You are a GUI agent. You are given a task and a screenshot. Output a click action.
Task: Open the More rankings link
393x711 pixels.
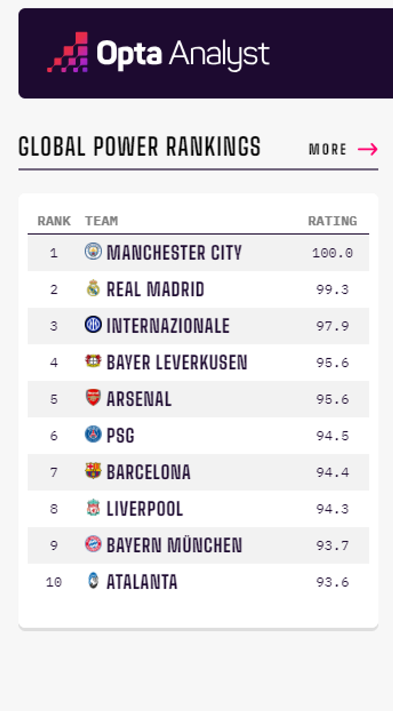point(328,149)
